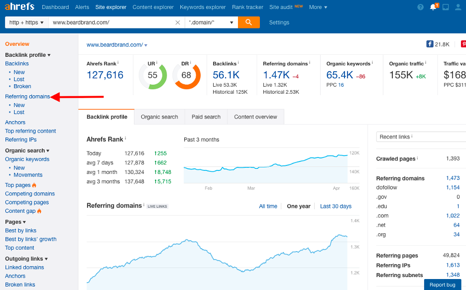Select One year chart range

point(299,206)
